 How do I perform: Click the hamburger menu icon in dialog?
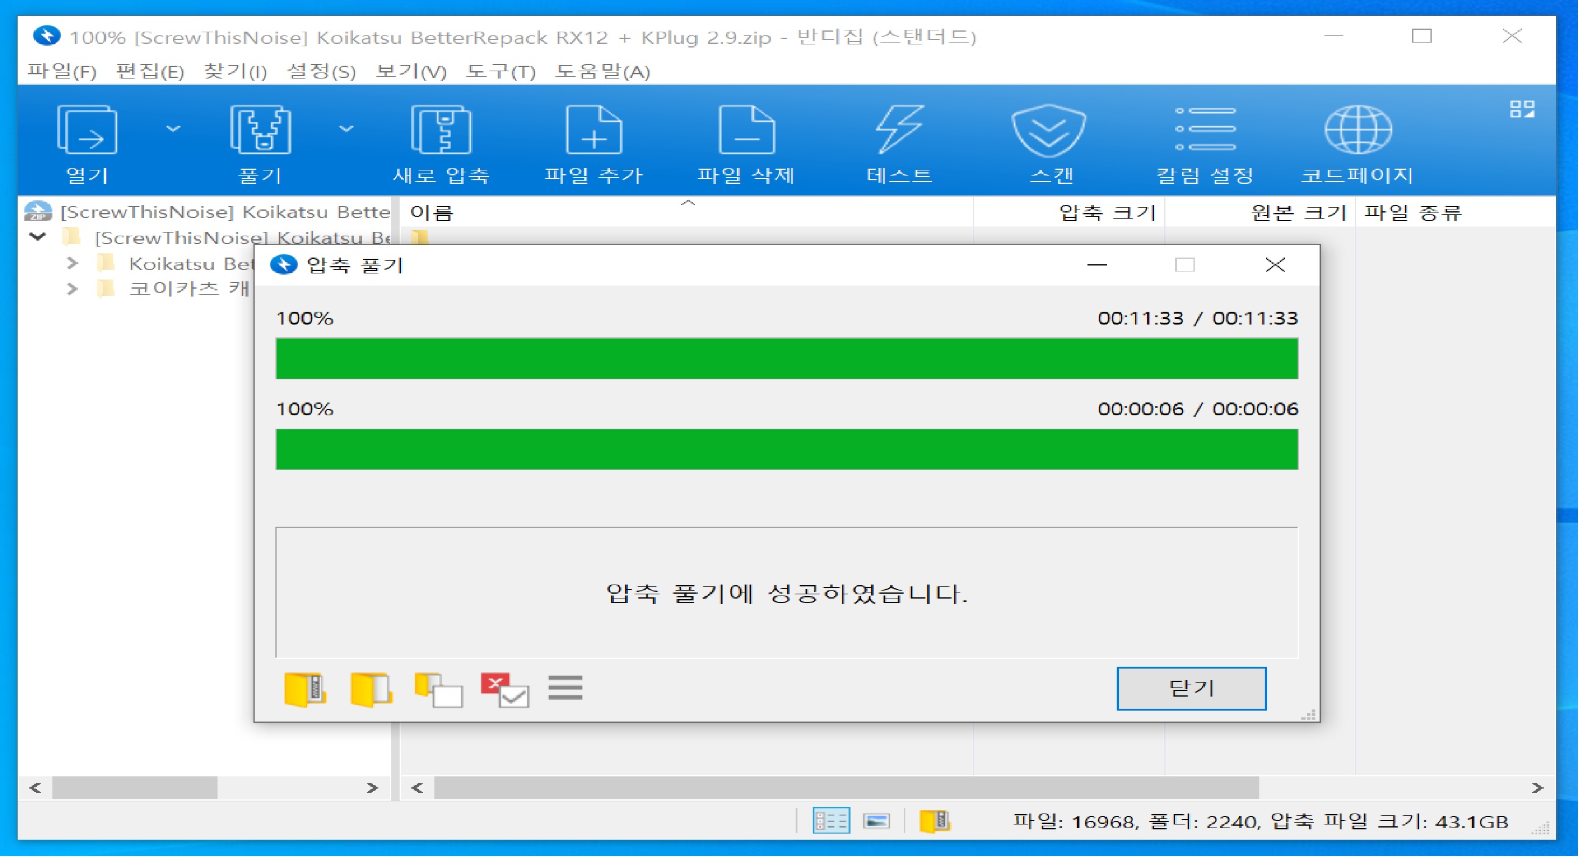[565, 687]
